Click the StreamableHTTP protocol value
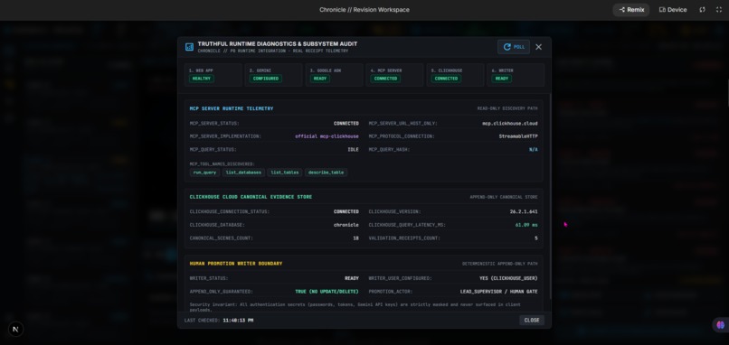The width and height of the screenshot is (729, 345). click(518, 136)
